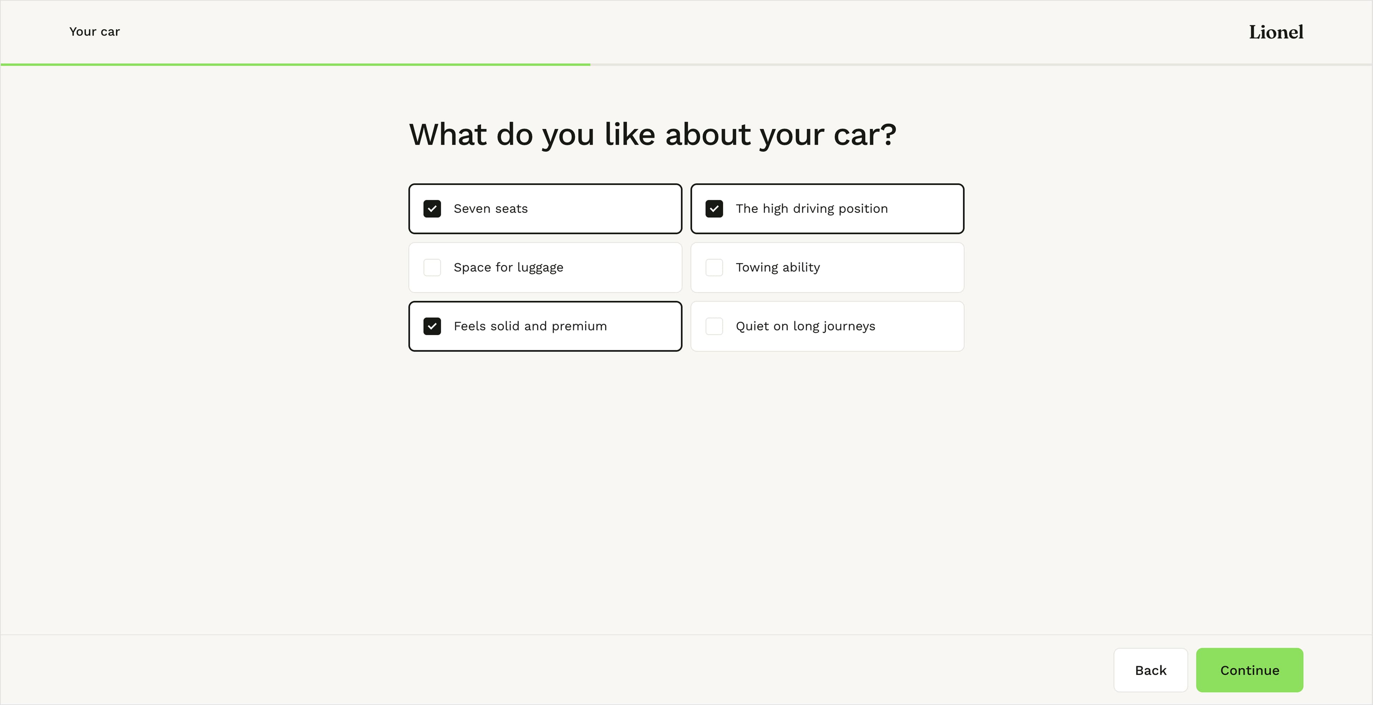The width and height of the screenshot is (1373, 705).
Task: Click the Lionel logo
Action: [x=1276, y=32]
